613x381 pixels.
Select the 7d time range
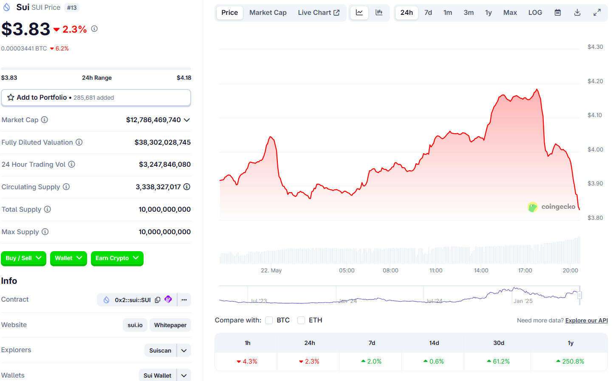428,13
